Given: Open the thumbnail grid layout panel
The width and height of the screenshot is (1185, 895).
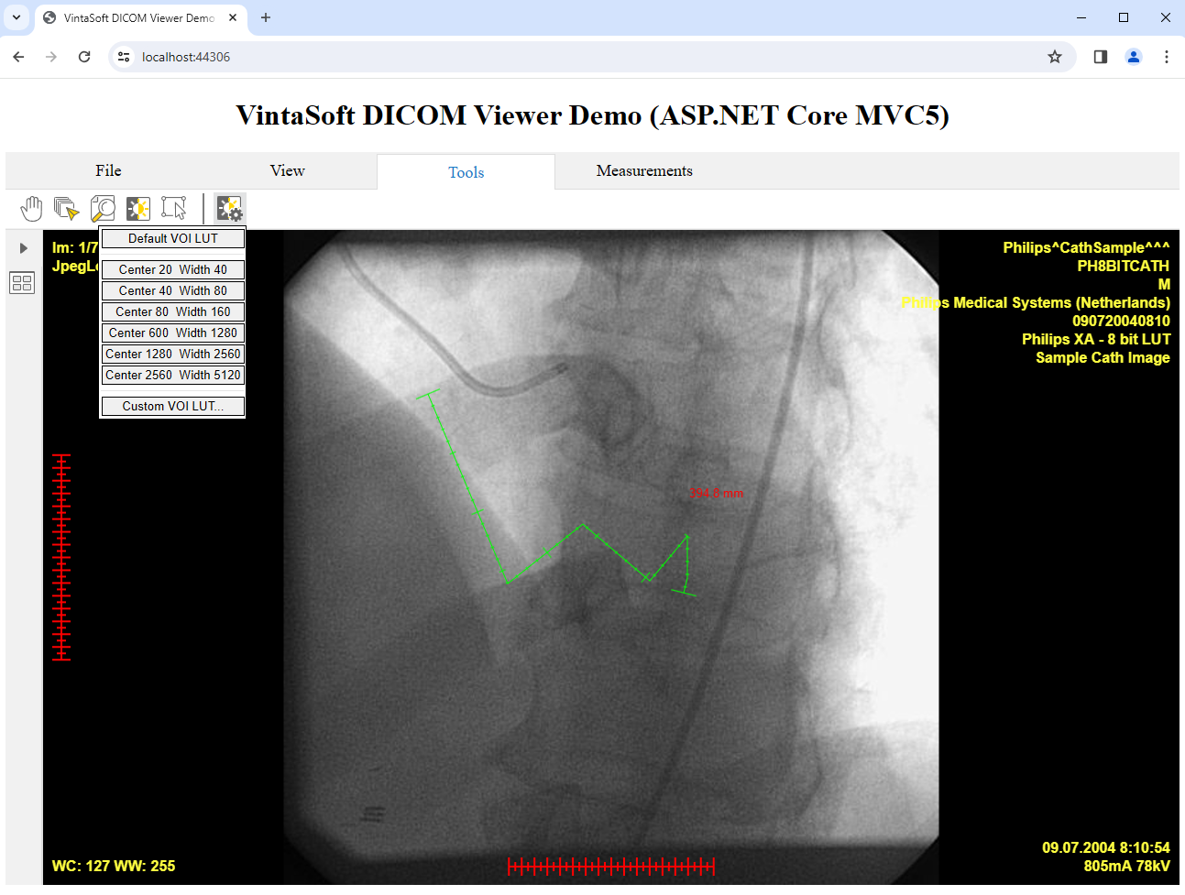Looking at the screenshot, I should 22,283.
